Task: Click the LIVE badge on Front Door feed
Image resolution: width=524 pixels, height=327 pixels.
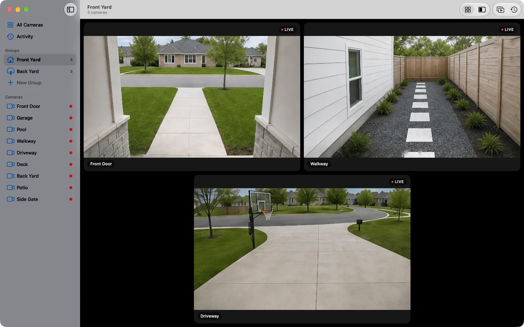Action: [287, 30]
